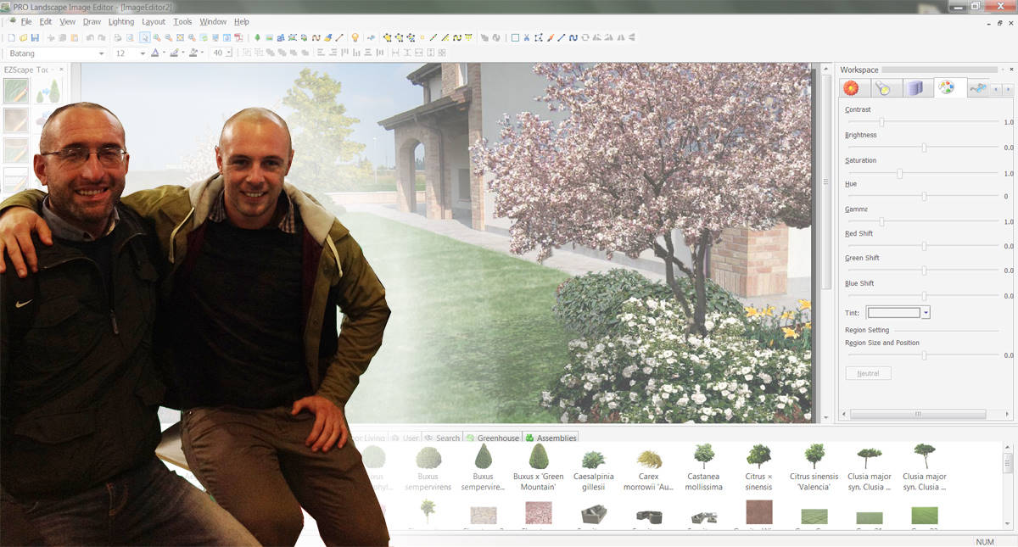The width and height of the screenshot is (1018, 547).
Task: Select the lightbulb lighting icon in the toolbar
Action: click(x=355, y=37)
